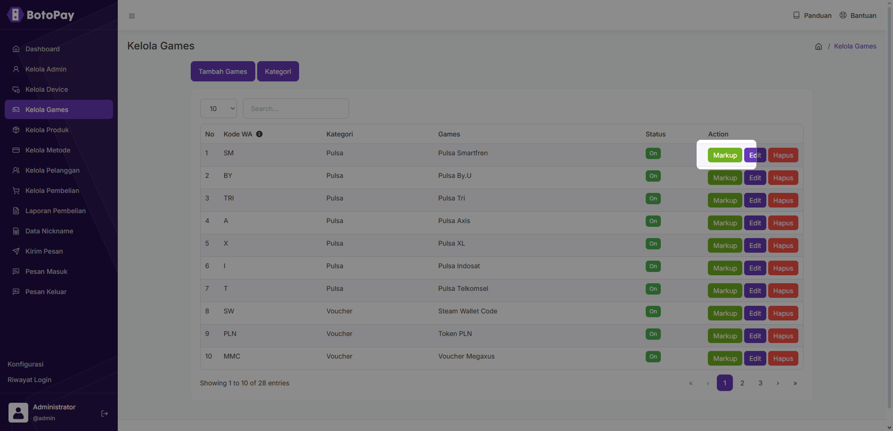
Task: Click the logout icon beside Administrator
Action: click(105, 414)
